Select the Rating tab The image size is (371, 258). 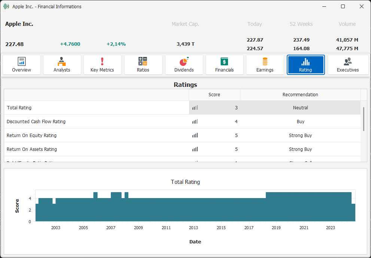[306, 65]
